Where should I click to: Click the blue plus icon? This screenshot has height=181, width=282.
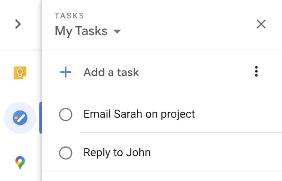65,72
